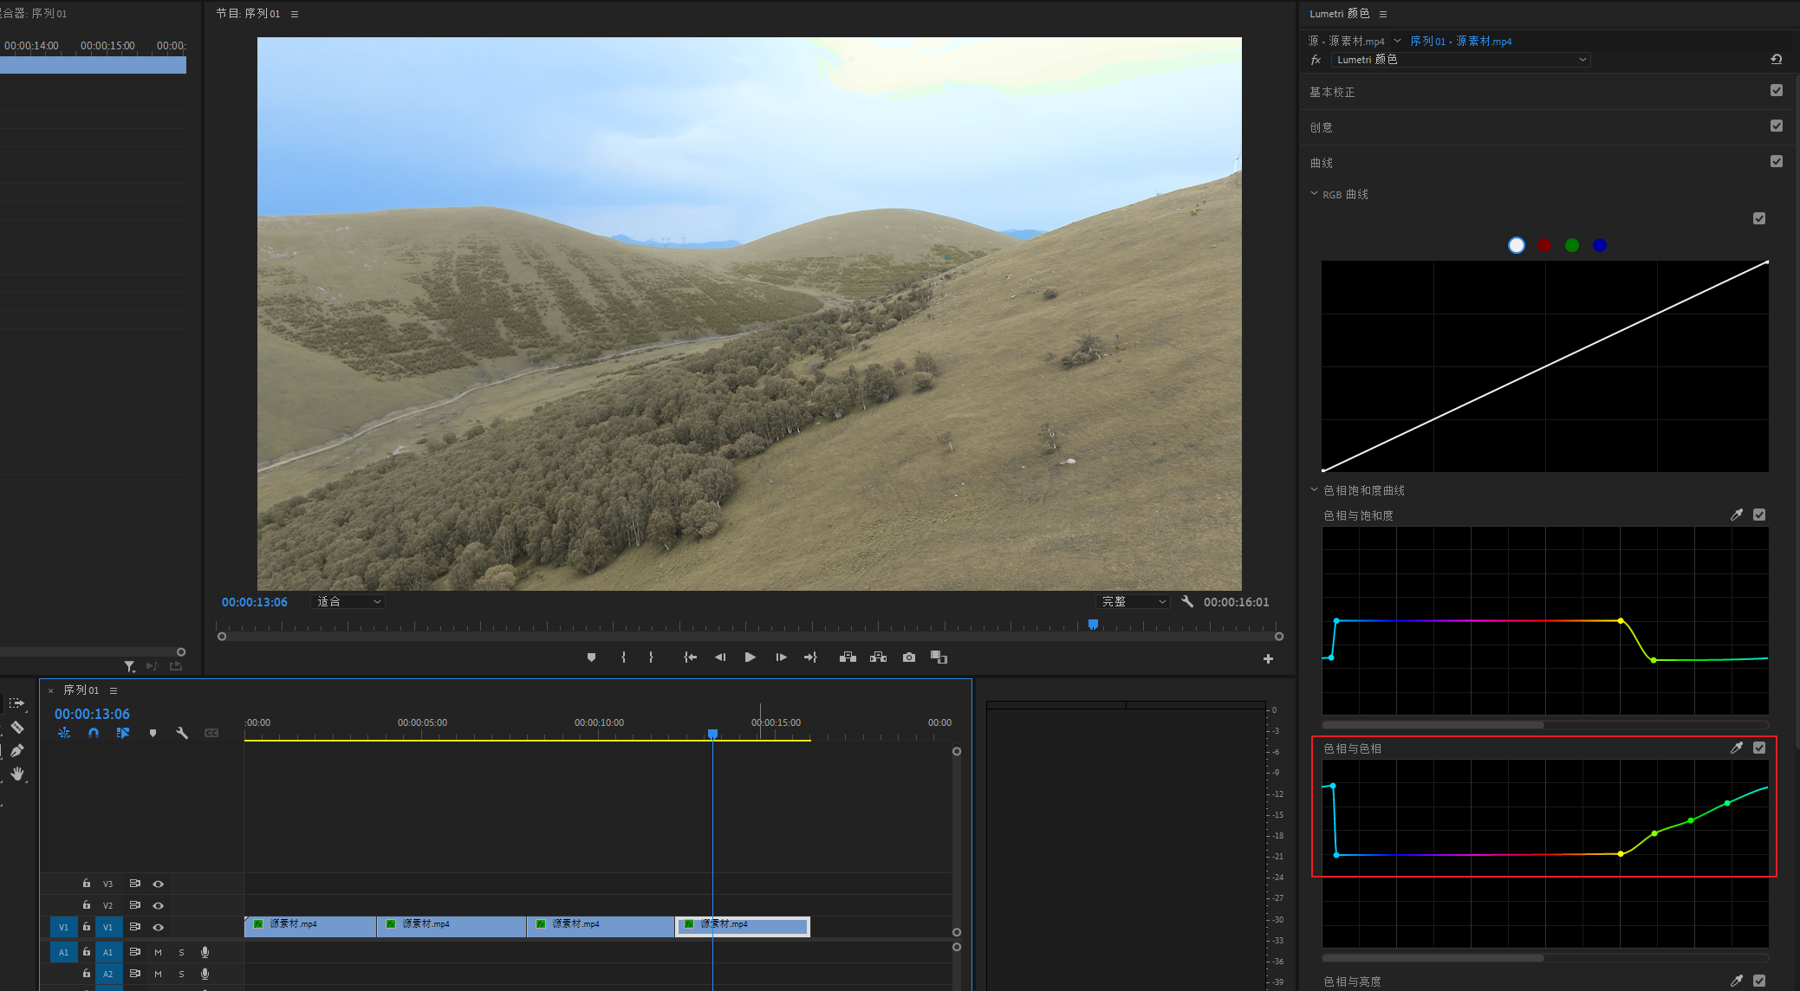Toggle the timeline Snap magnet icon
The height and width of the screenshot is (991, 1800).
click(94, 733)
